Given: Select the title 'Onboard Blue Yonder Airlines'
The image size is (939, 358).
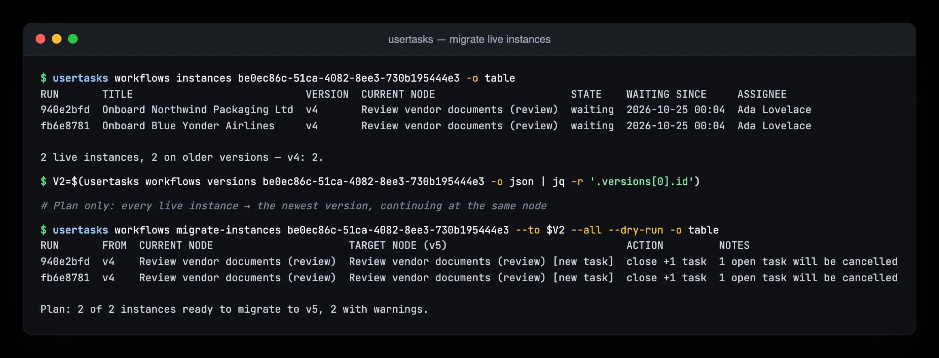Looking at the screenshot, I should [x=188, y=126].
